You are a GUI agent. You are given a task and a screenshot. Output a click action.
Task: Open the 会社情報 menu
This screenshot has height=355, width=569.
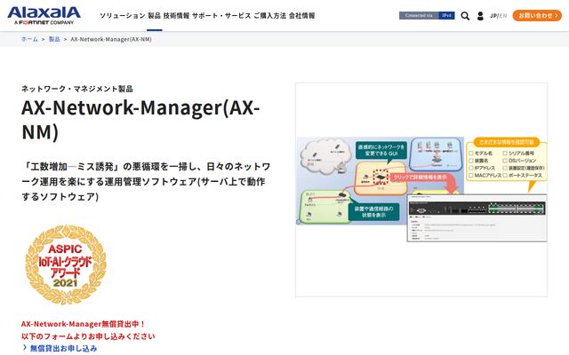(x=302, y=16)
